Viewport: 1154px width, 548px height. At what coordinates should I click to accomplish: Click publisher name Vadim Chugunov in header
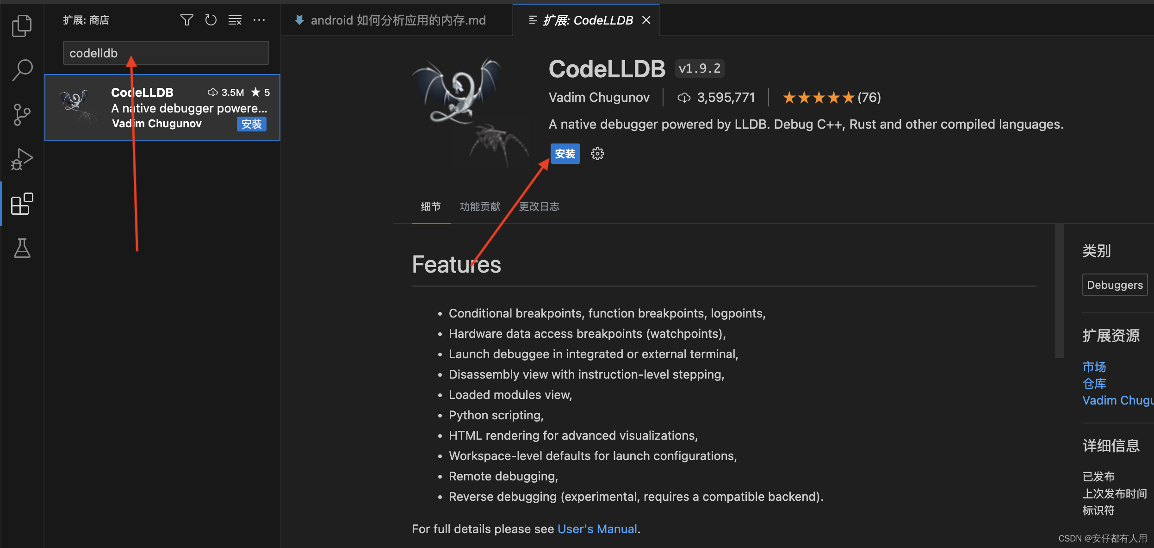599,98
